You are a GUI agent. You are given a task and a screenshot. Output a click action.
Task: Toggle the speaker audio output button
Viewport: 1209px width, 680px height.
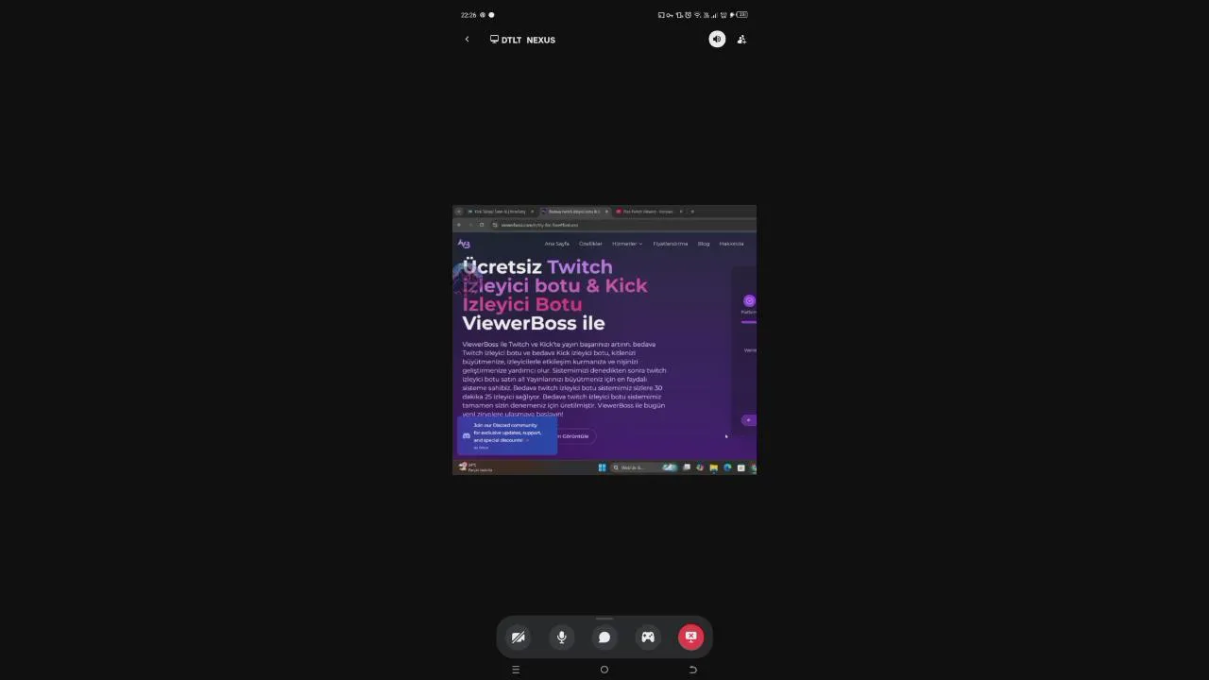coord(717,40)
